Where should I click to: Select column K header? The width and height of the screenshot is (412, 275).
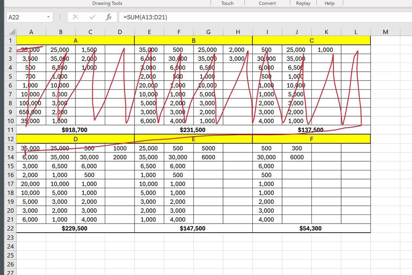(326, 32)
